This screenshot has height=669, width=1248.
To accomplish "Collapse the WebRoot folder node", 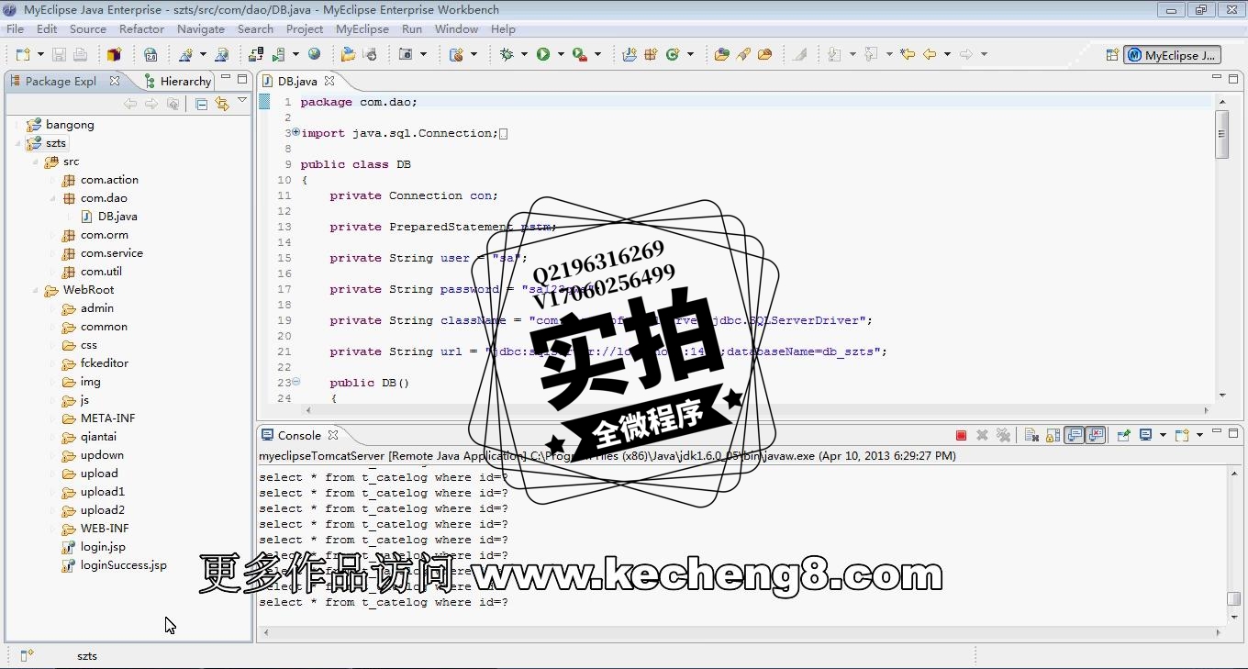I will coord(35,290).
